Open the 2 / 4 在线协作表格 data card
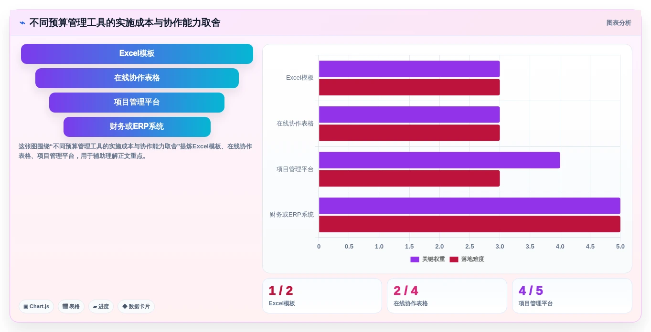This screenshot has width=651, height=332. pos(447,296)
